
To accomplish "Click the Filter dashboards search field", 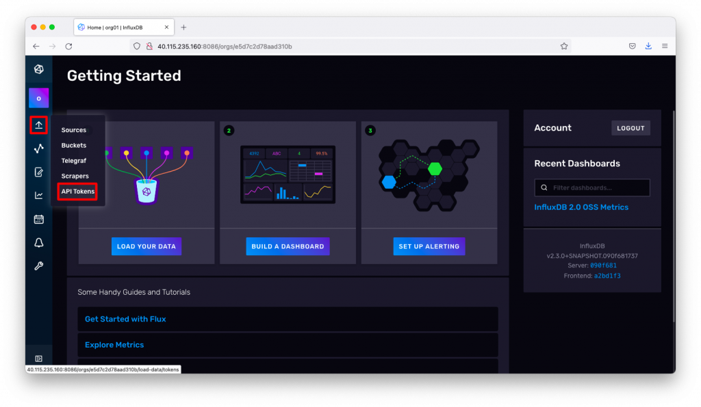I will tap(592, 187).
